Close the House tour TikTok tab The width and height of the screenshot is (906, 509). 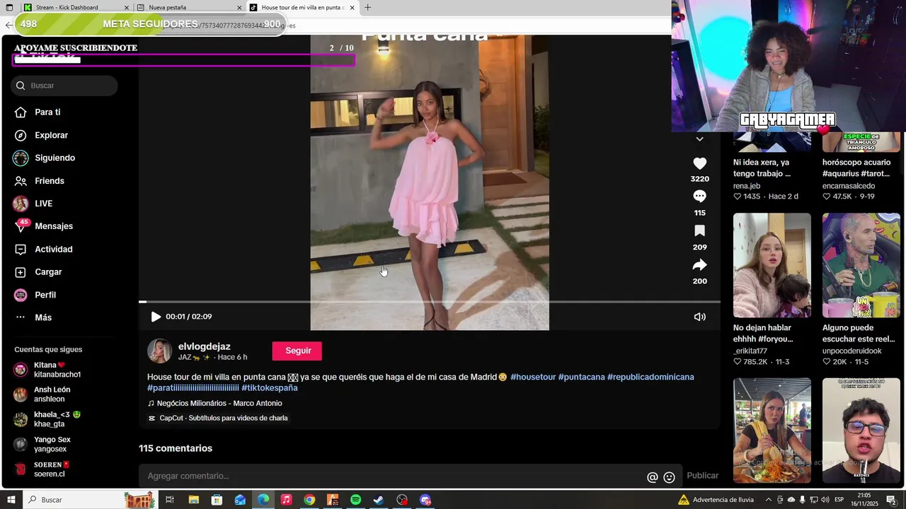point(352,7)
